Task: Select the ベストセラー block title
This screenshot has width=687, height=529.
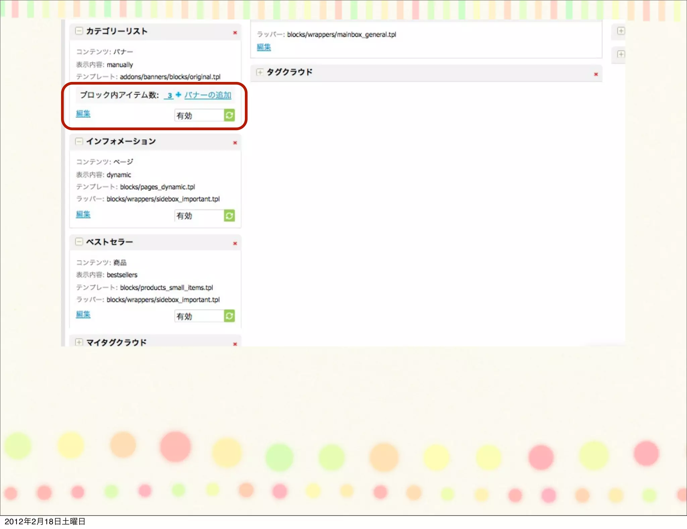Action: click(x=109, y=242)
